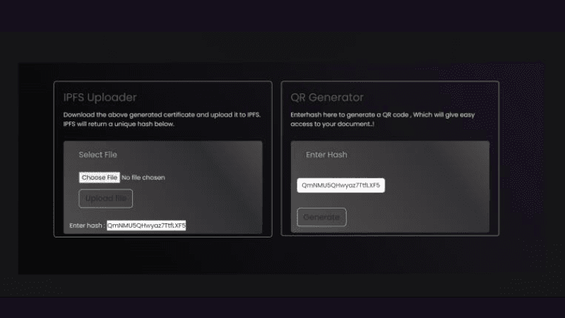Click the 'Enter hash :' label in uploader

pyautogui.click(x=87, y=225)
